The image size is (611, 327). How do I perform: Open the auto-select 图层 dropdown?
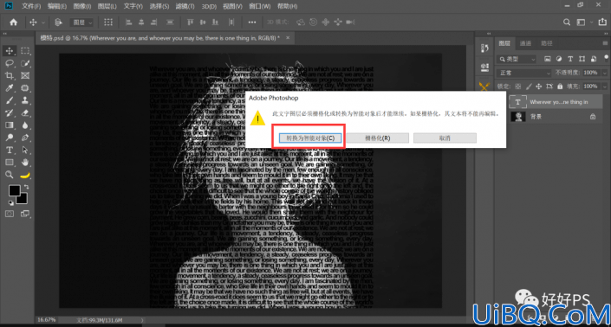tap(81, 22)
